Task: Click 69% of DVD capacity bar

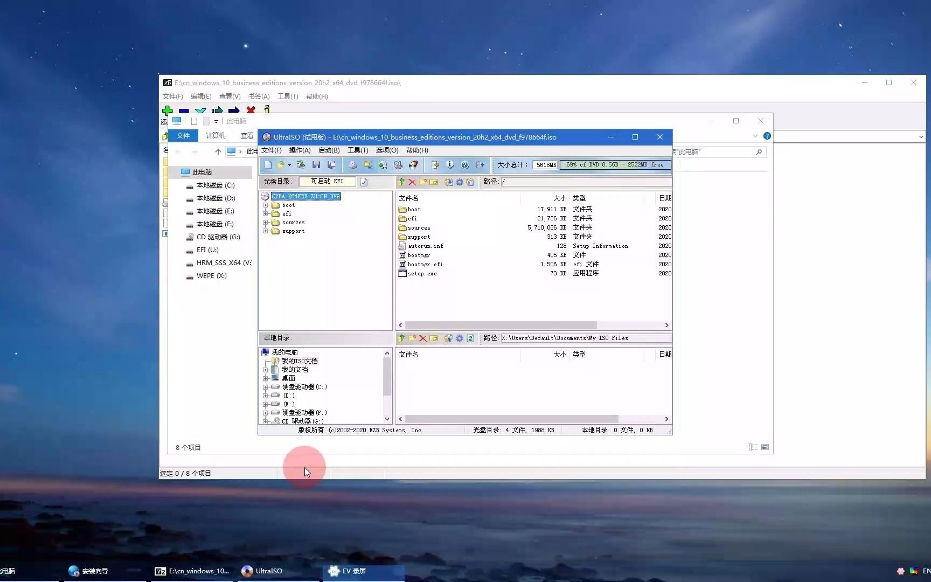Action: 615,165
